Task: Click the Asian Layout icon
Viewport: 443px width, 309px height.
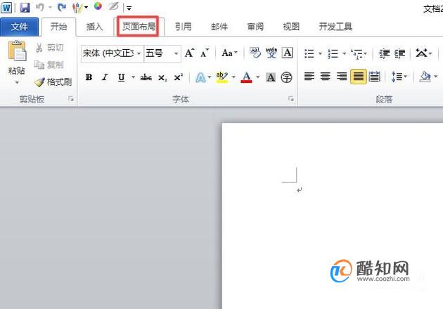Action: (x=421, y=53)
